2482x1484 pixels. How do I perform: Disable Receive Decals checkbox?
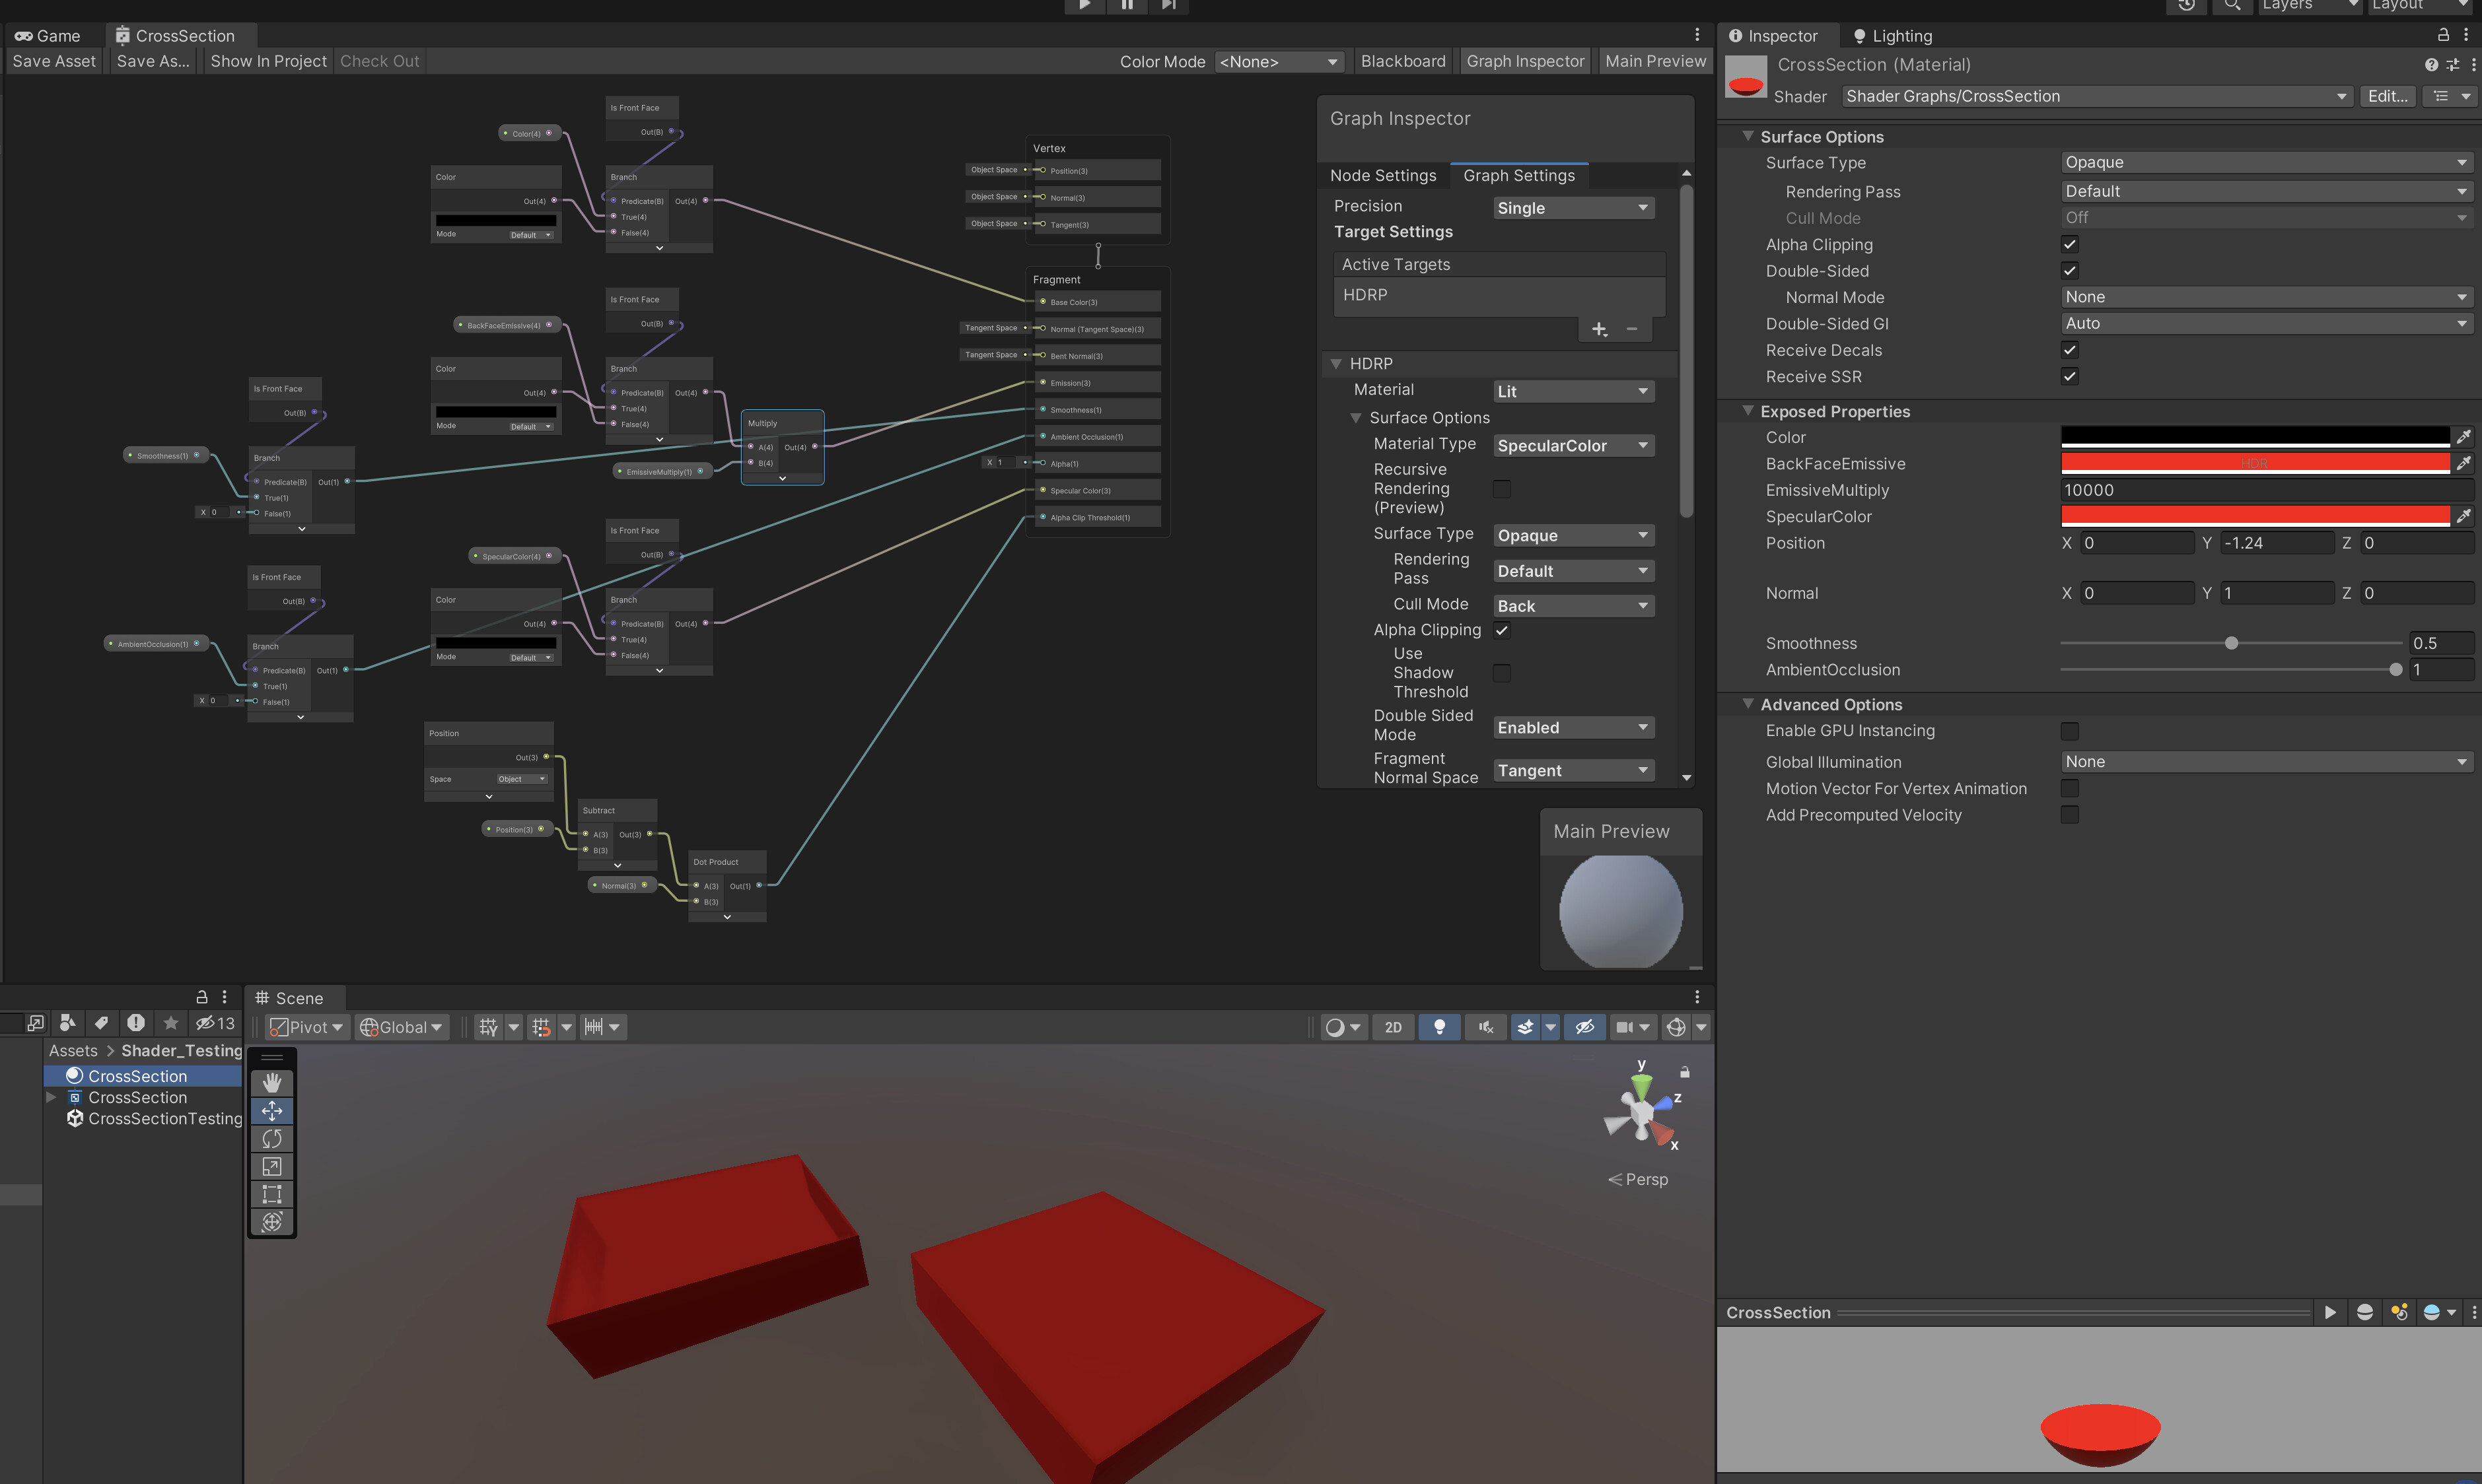[x=2069, y=350]
